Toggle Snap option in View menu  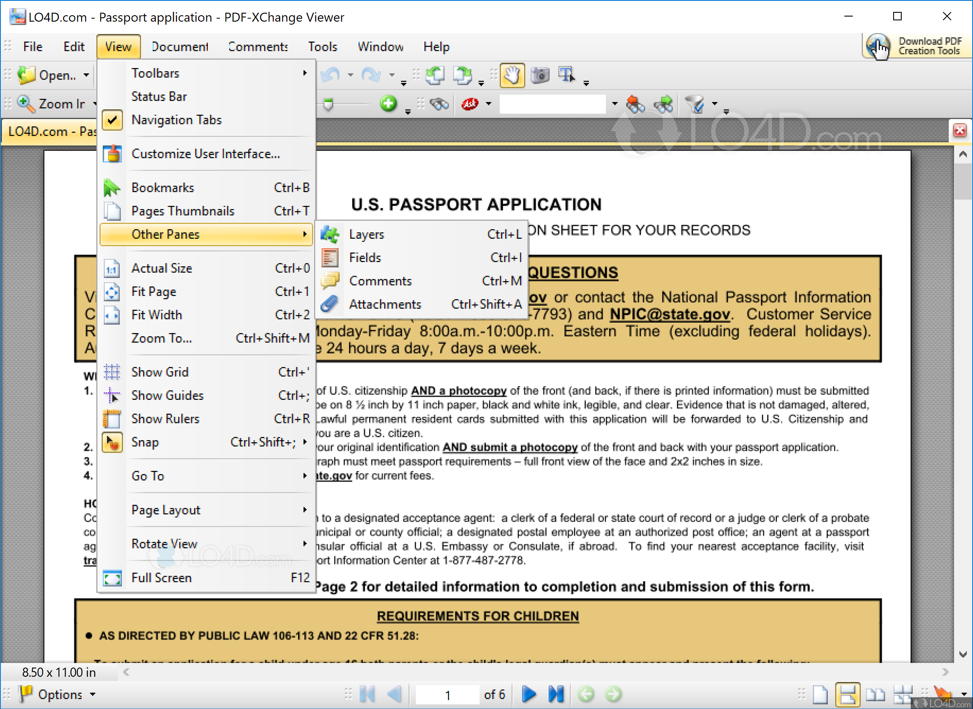coord(205,442)
